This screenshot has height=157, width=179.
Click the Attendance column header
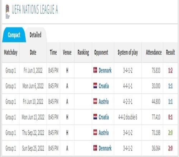[x=154, y=52]
